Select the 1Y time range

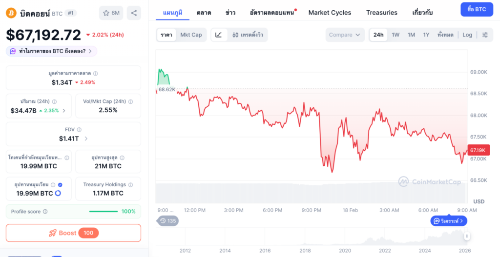pos(426,35)
